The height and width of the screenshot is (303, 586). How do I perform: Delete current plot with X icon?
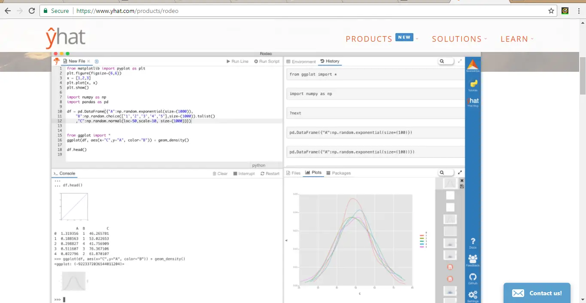tap(462, 181)
